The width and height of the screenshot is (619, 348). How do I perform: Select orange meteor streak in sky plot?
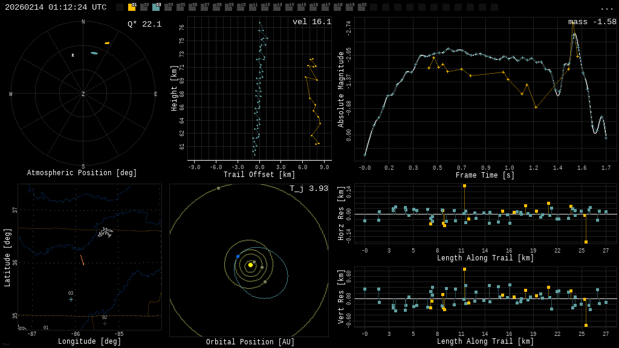107,43
